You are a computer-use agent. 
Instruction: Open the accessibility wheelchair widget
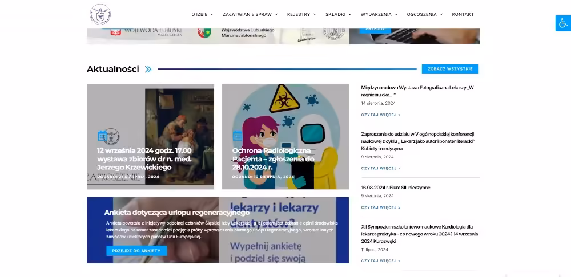pos(563,23)
